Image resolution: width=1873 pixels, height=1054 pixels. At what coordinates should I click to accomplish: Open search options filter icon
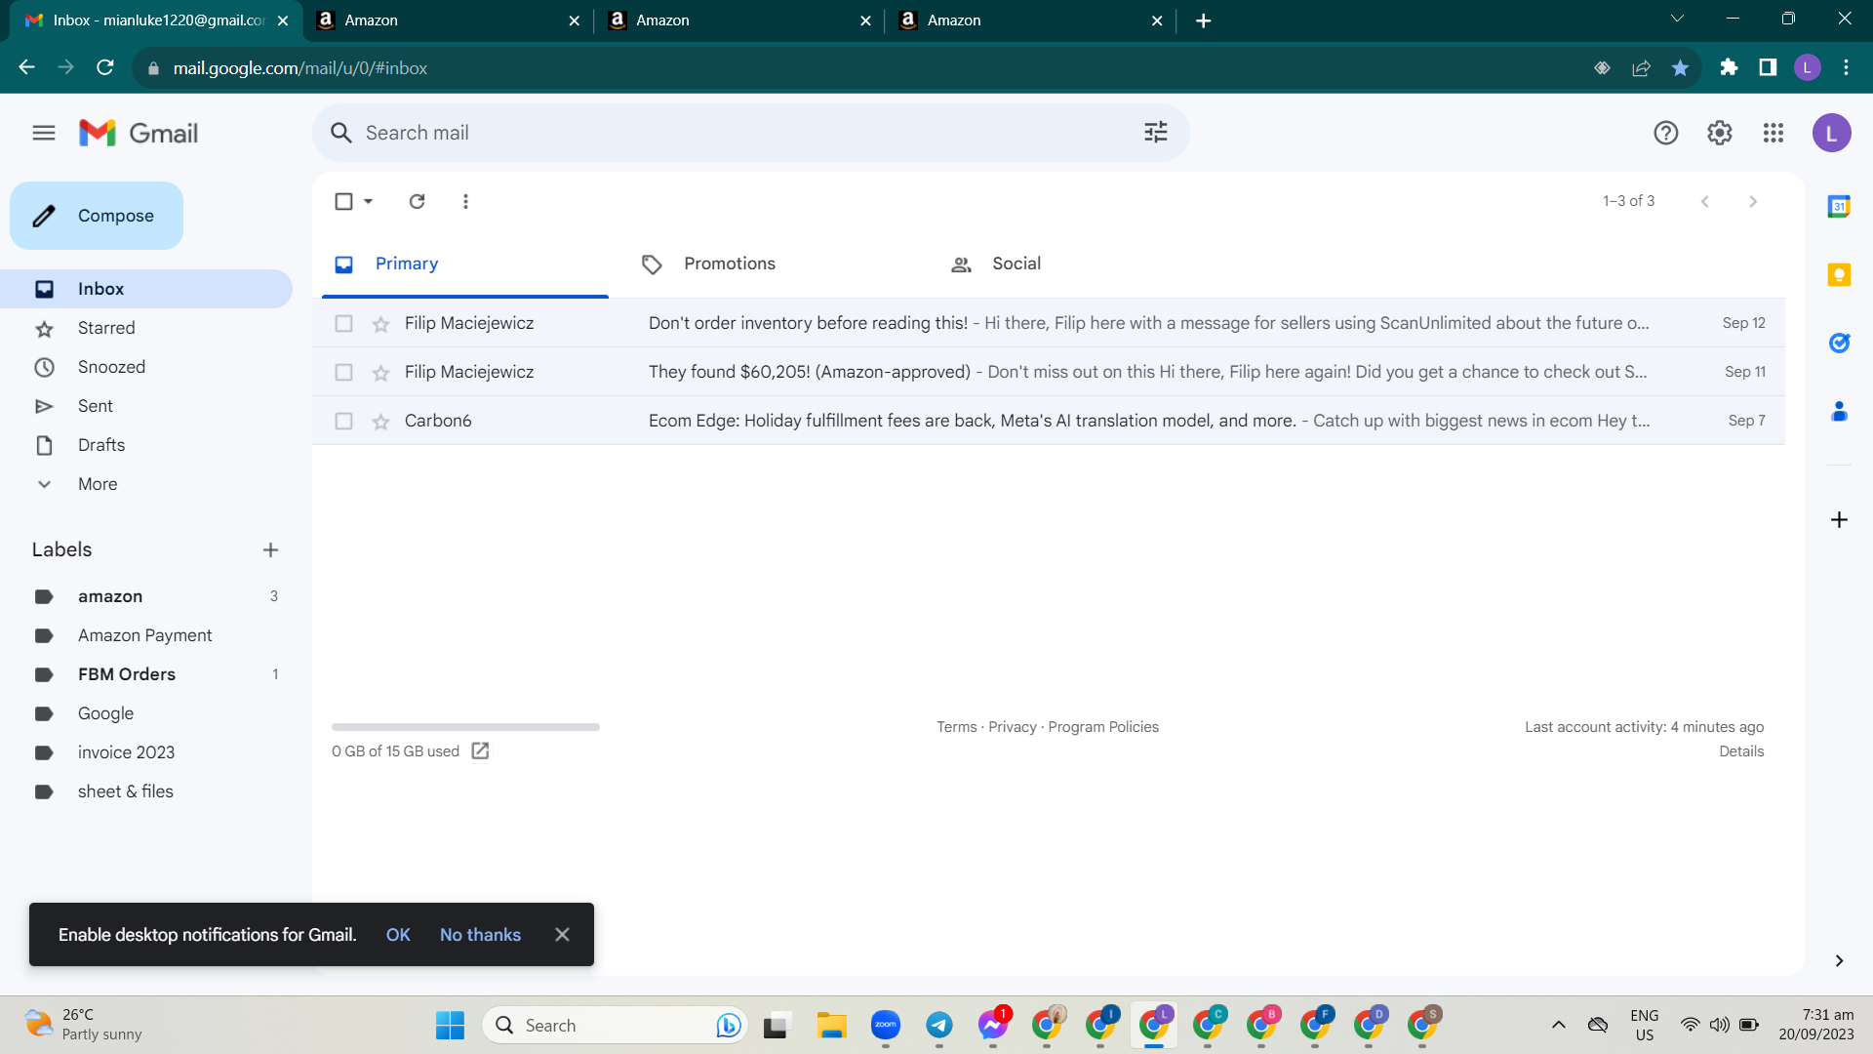[1155, 132]
